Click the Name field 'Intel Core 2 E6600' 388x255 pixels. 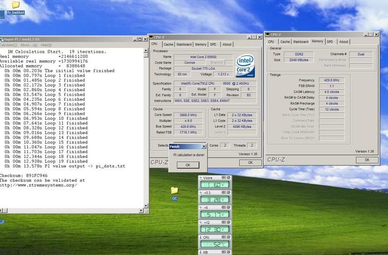tap(203, 57)
